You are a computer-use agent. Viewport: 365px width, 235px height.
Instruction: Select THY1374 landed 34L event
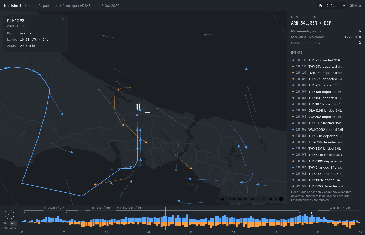(x=326, y=180)
